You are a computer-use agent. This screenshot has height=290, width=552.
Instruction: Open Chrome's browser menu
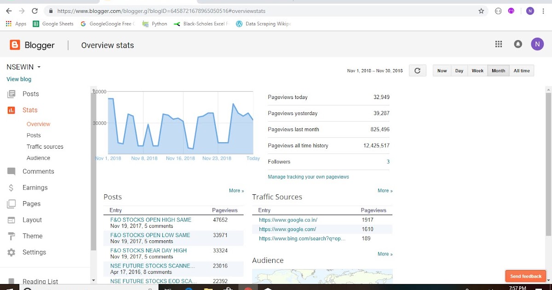(x=543, y=11)
